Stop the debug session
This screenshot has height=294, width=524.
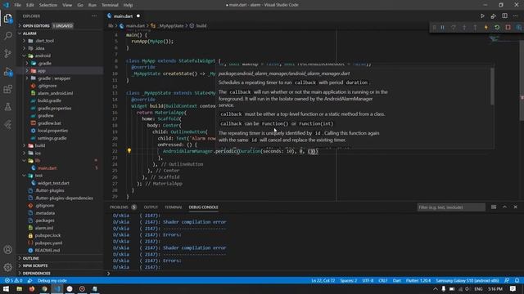pyautogui.click(x=508, y=27)
